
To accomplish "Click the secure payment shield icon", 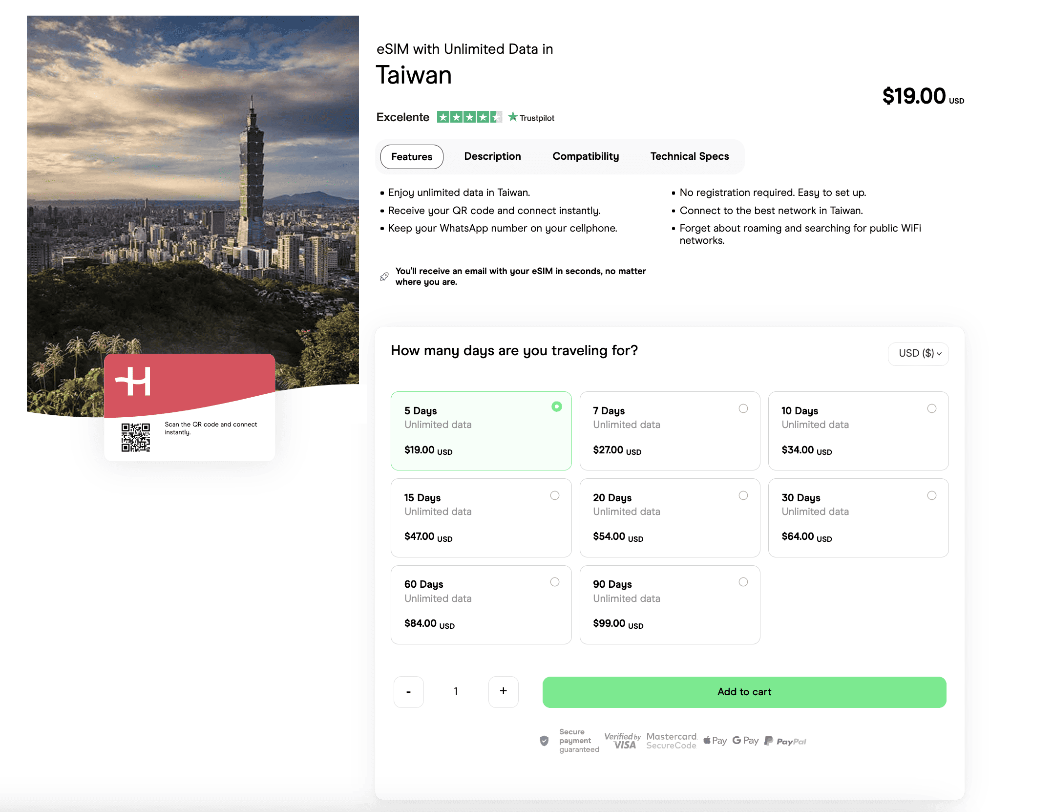I will 544,741.
